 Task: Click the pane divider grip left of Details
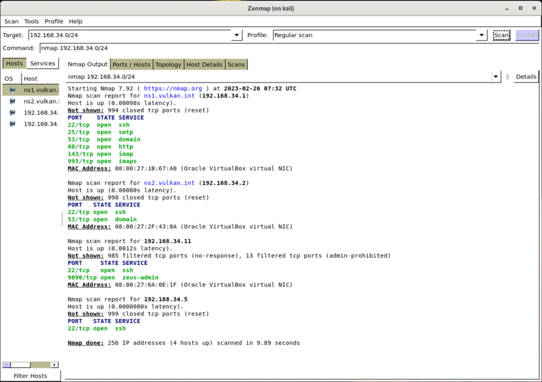tap(507, 77)
